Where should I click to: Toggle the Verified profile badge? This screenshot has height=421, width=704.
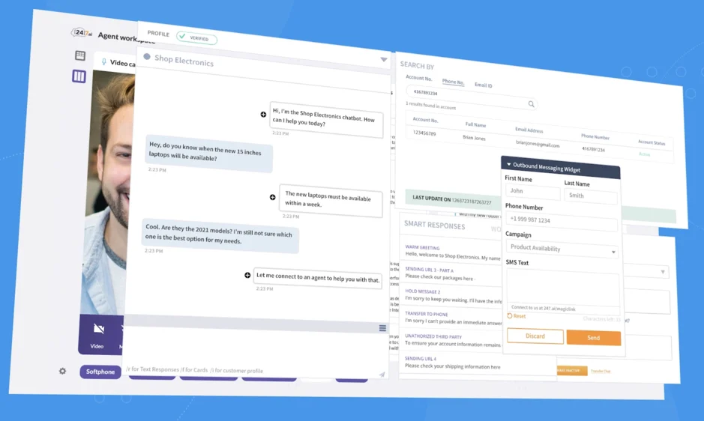click(196, 37)
